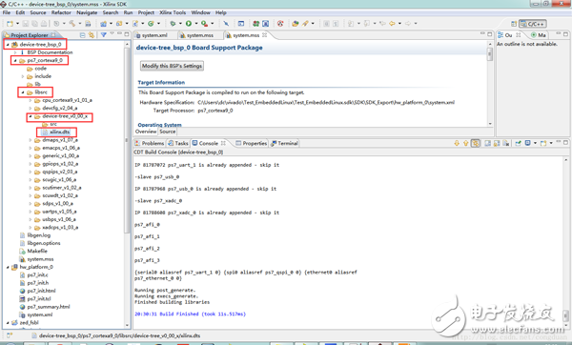Select the xilinx.dts file in tree

[59, 132]
